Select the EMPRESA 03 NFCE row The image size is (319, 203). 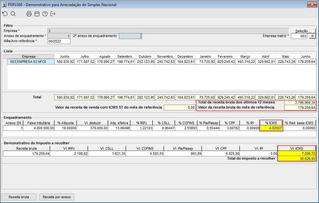[31, 62]
